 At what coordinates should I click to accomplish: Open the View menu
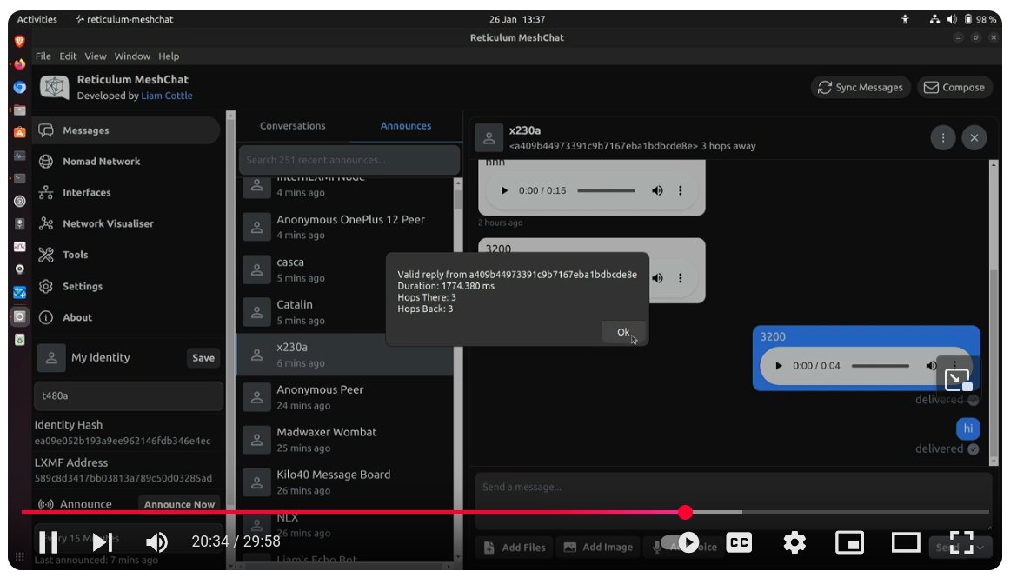96,56
